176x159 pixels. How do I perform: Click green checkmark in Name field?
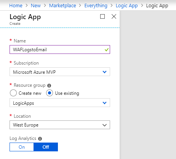107,50
